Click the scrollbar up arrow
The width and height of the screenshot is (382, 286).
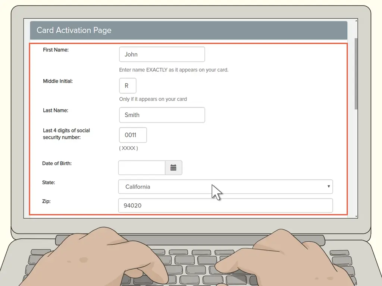coord(356,21)
